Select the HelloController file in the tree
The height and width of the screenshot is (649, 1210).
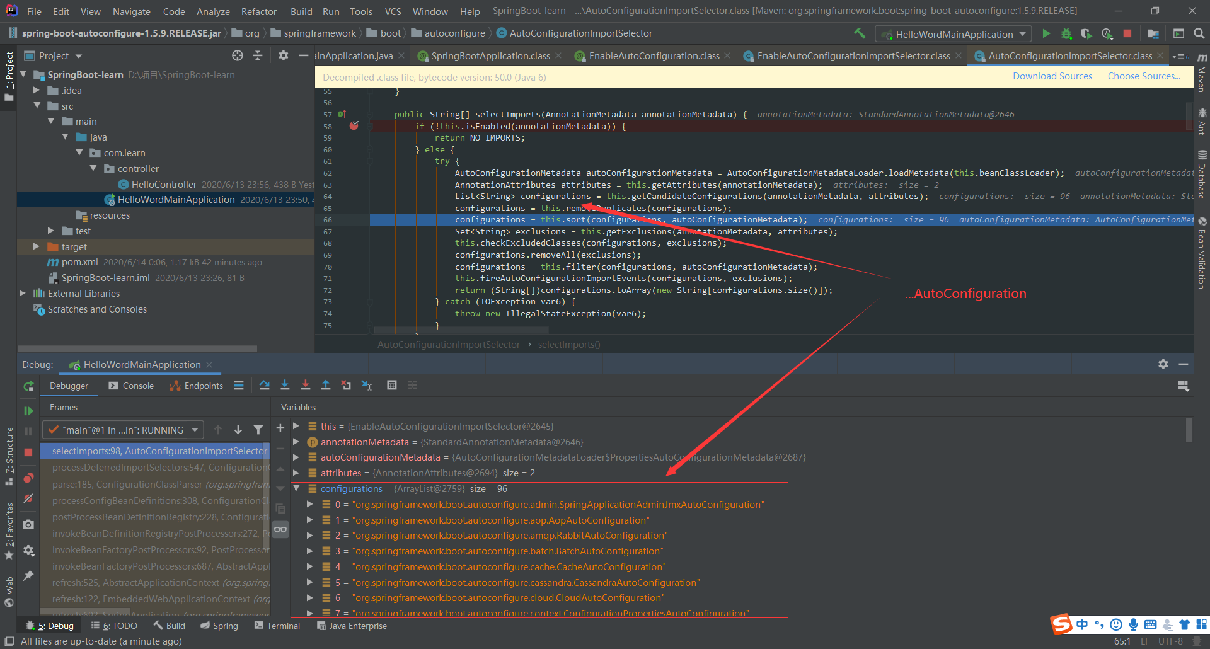point(164,184)
